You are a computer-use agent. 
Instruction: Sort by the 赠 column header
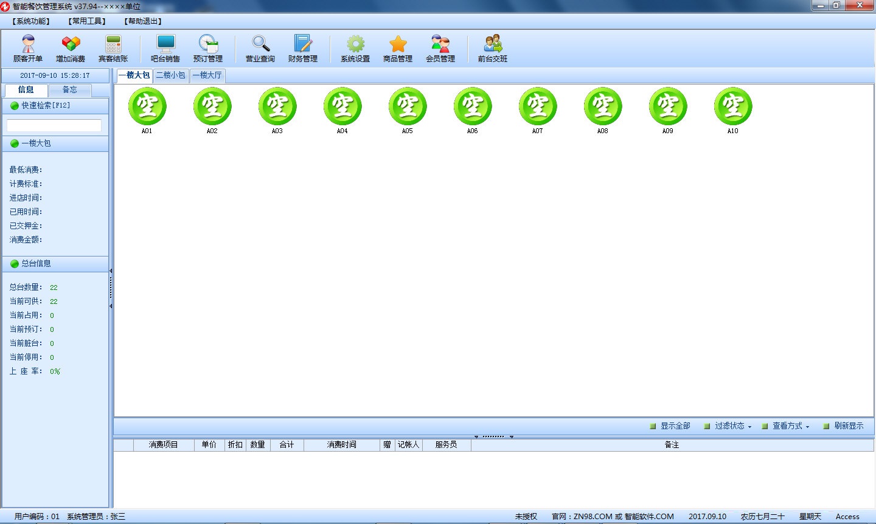coord(388,445)
